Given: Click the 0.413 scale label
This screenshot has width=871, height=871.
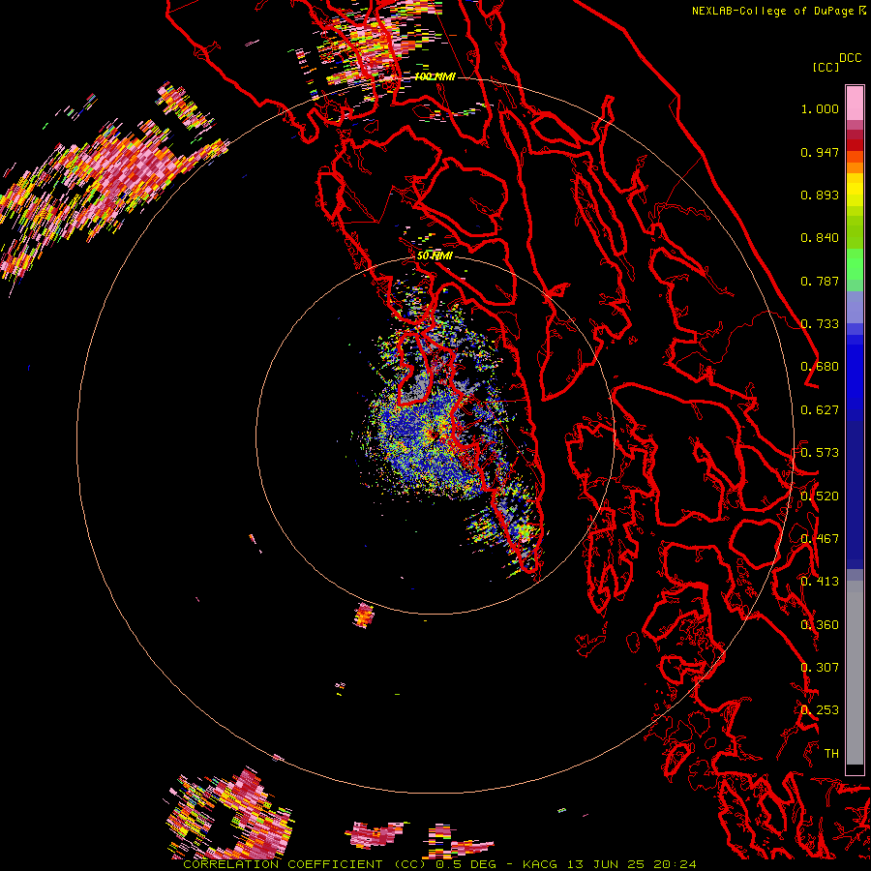Looking at the screenshot, I should [820, 582].
